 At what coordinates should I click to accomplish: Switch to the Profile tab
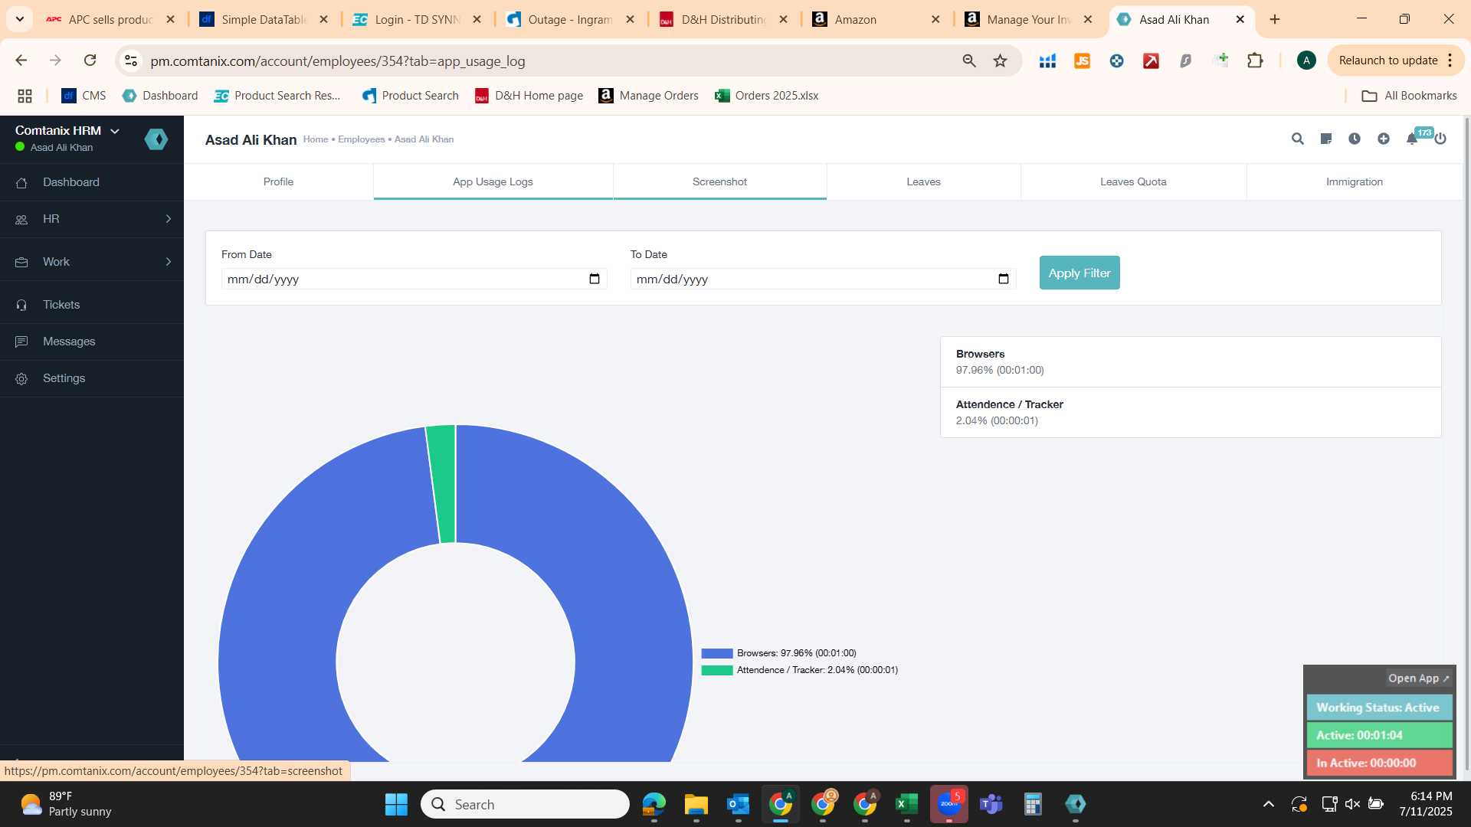pyautogui.click(x=278, y=181)
